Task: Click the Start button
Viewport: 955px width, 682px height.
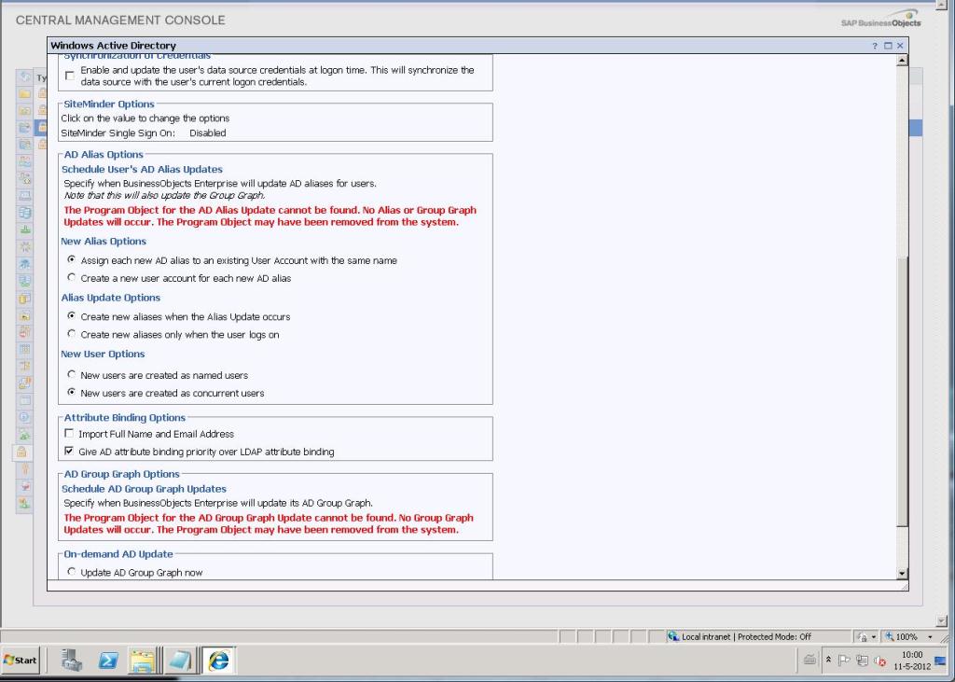Action: [21, 660]
